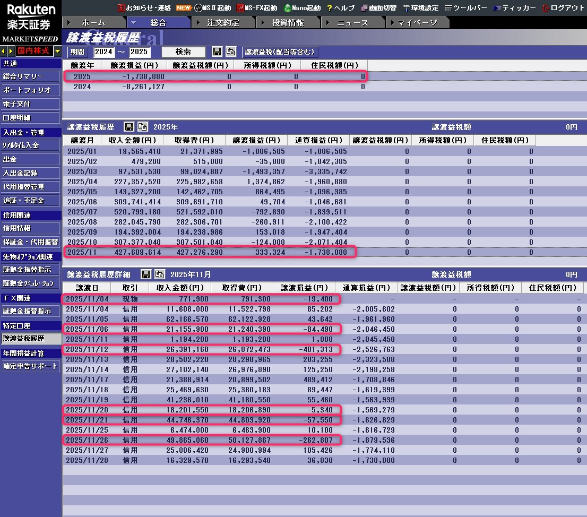Copy the 2025年11月 detail table
587x517 pixels.
click(x=159, y=274)
